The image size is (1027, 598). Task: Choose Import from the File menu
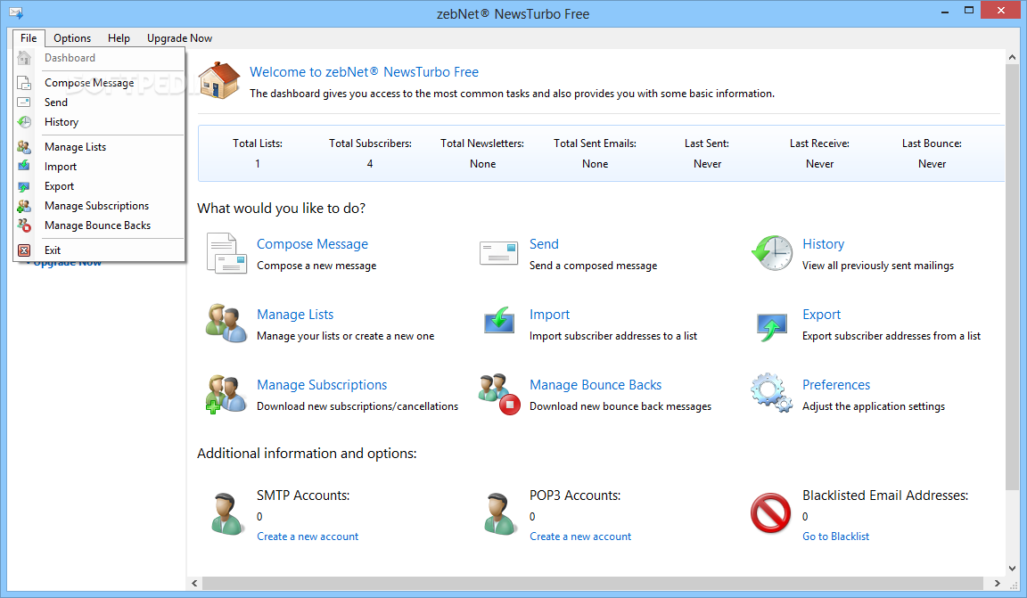coord(100,167)
